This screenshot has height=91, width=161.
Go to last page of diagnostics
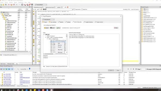click(x=136, y=69)
